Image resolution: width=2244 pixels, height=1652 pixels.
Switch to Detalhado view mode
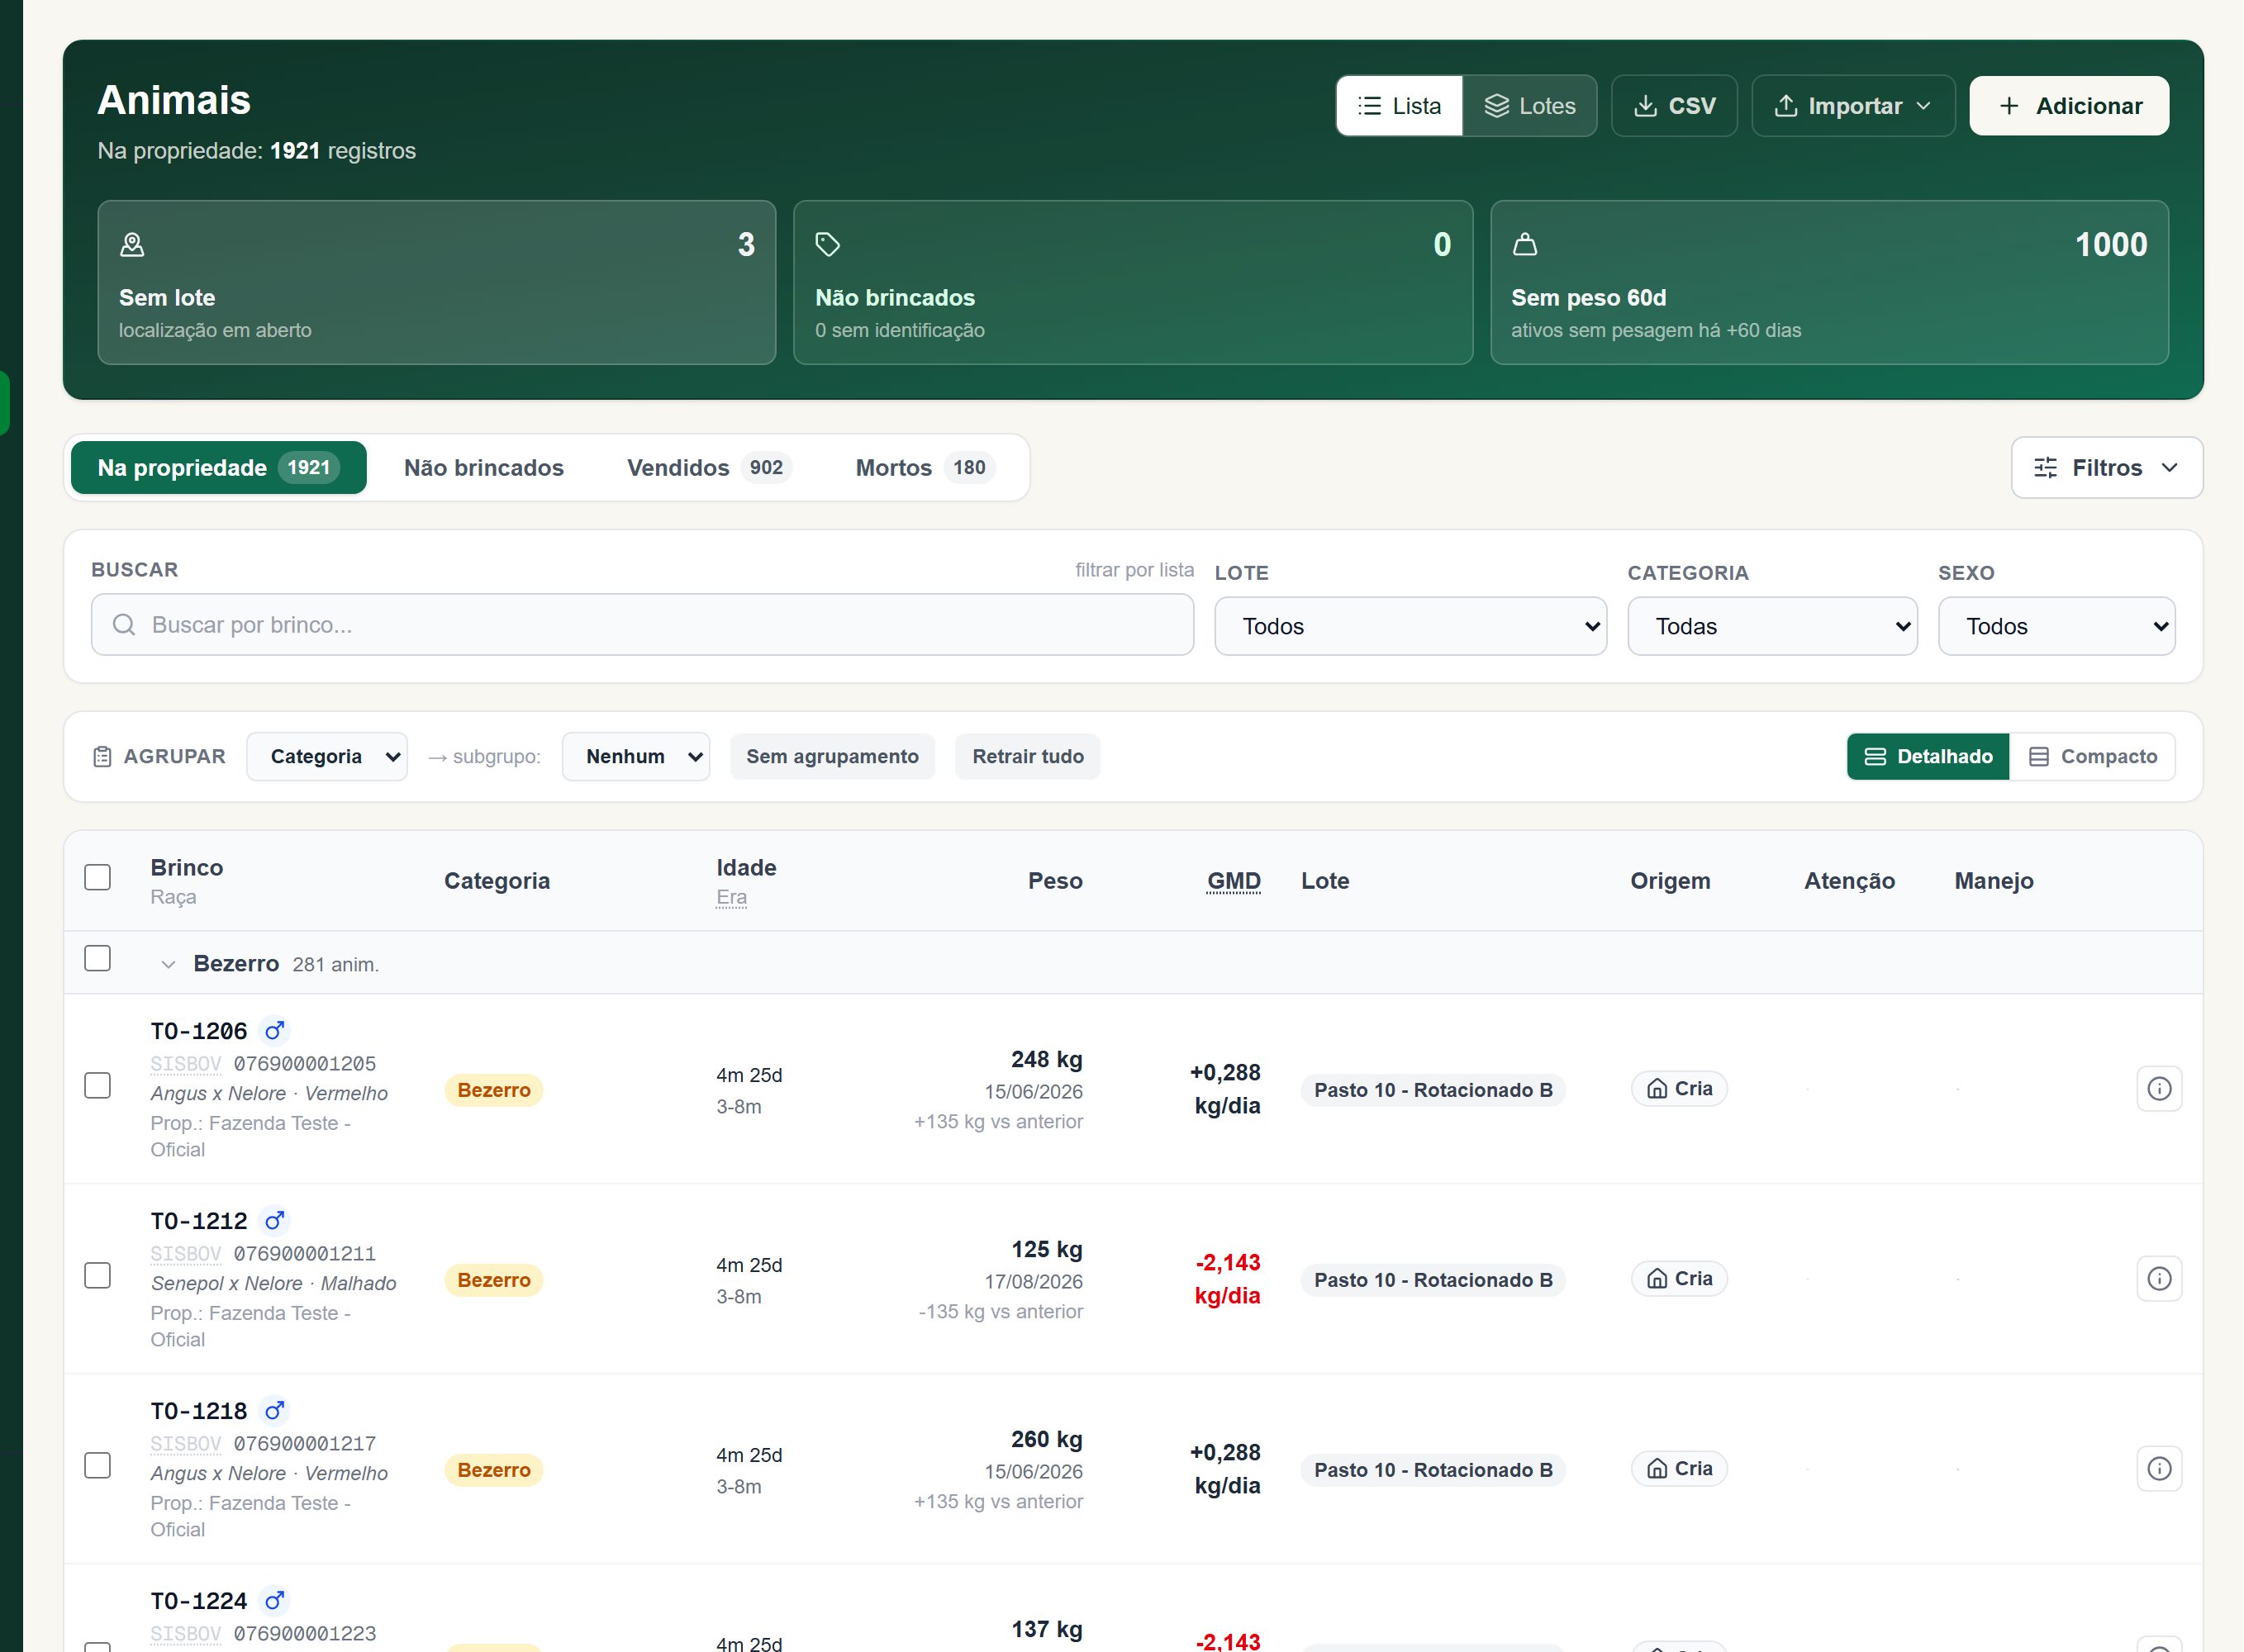click(1928, 757)
